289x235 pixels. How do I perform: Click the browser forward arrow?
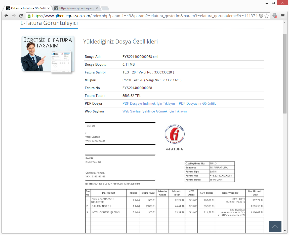coord(14,16)
